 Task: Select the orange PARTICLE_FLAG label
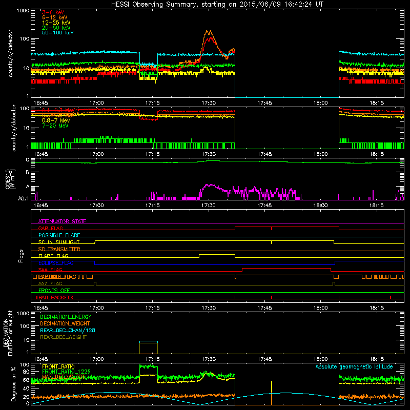pos(57,277)
